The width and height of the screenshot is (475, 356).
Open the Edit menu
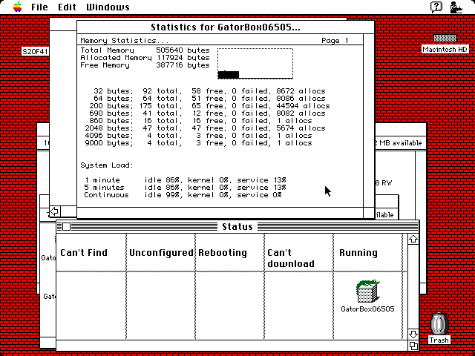pyautogui.click(x=67, y=7)
